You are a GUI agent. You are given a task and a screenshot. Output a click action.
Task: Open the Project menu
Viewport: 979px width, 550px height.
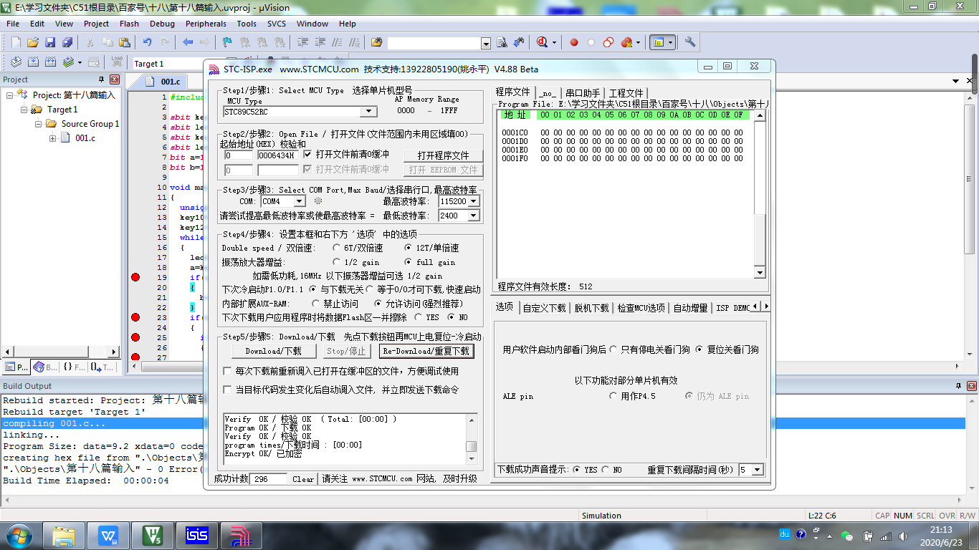[x=96, y=24]
